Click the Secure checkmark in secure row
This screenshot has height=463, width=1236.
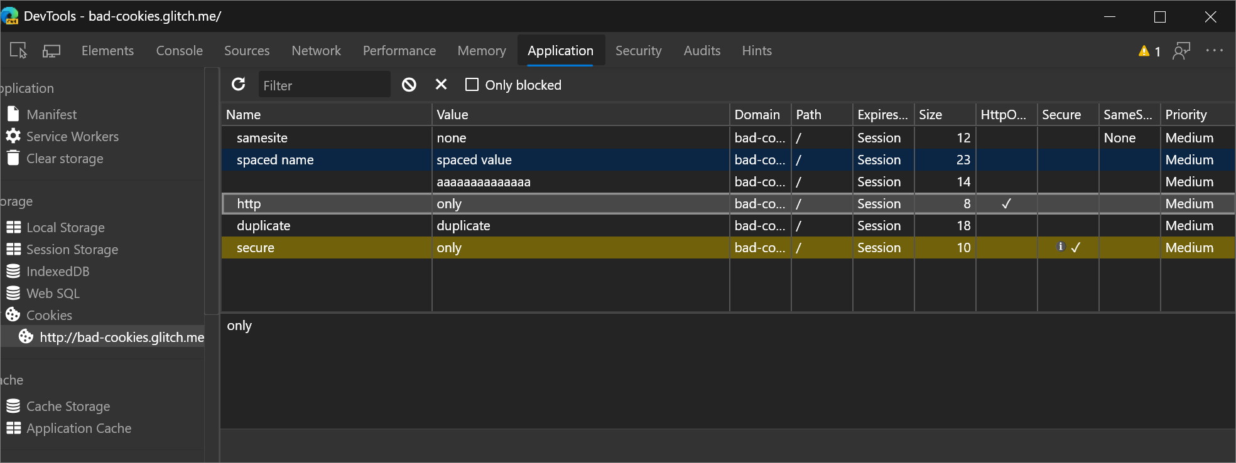click(1076, 247)
